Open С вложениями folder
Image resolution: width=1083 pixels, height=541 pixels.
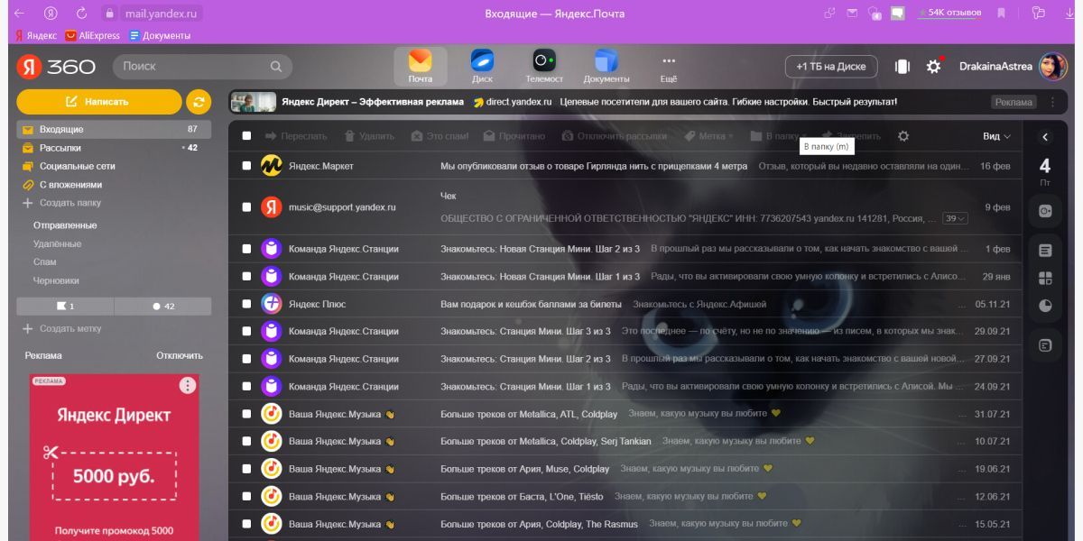(114, 185)
